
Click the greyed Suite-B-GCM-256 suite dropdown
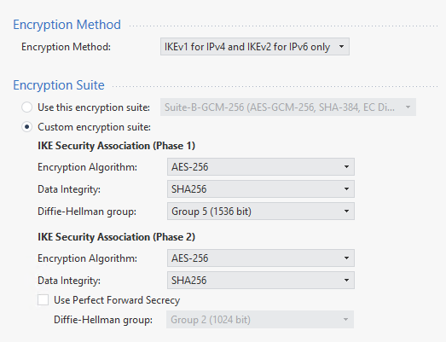pos(288,107)
